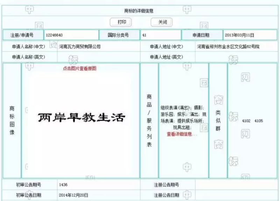This screenshot has width=280, height=201.
Task: Click the 商标图像 column label
Action: (12, 120)
